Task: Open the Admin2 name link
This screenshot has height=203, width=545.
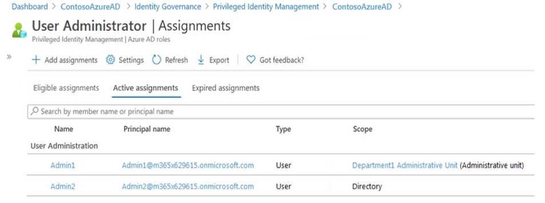Action: click(x=63, y=186)
